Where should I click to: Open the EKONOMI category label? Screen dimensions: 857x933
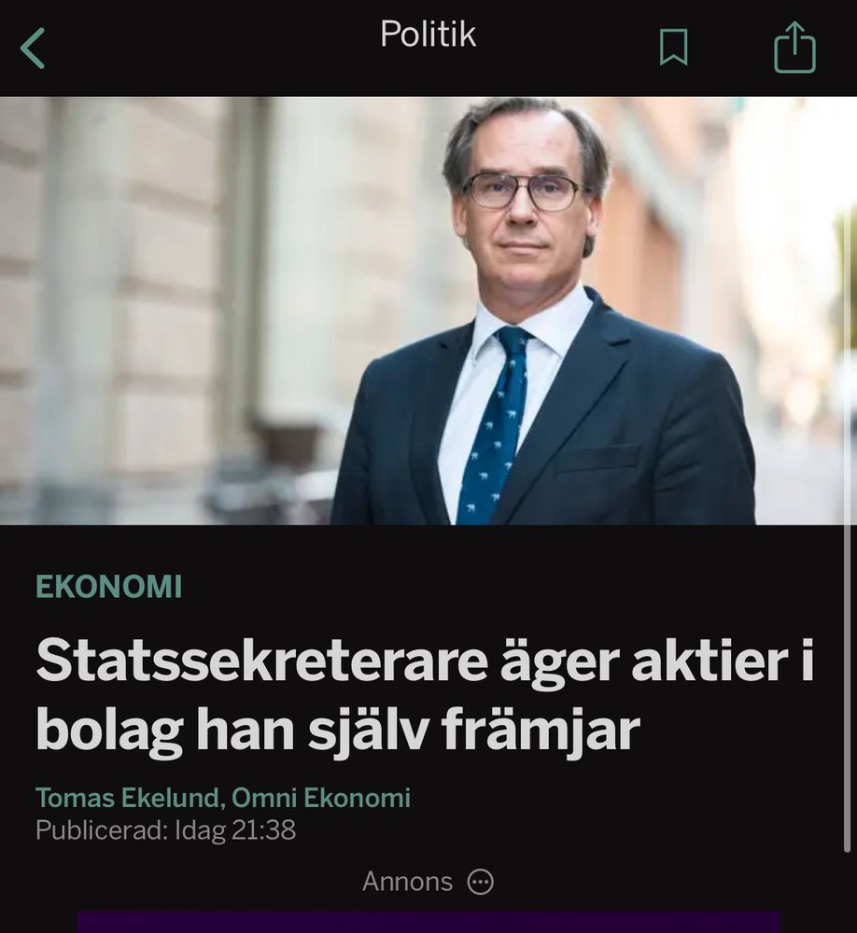pos(109,587)
